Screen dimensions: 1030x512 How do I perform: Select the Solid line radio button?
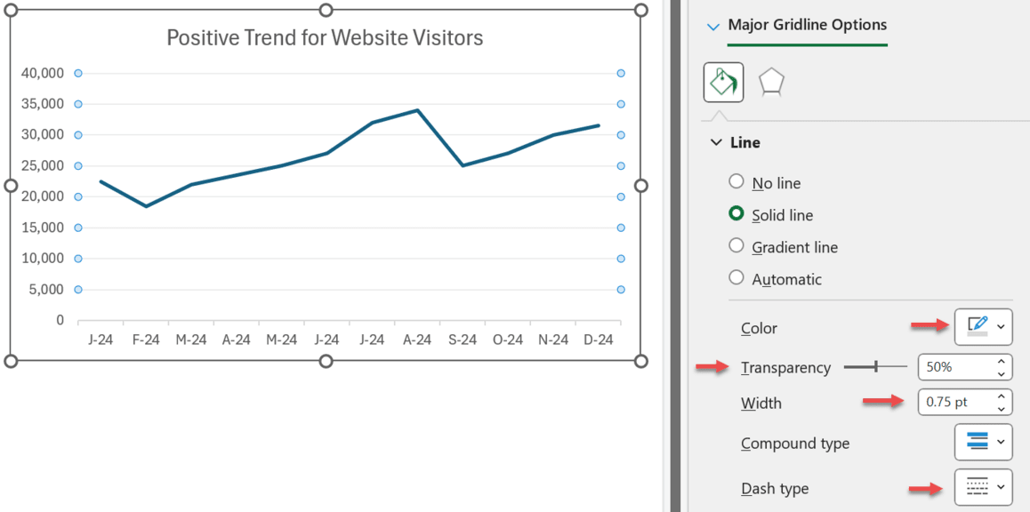[736, 214]
